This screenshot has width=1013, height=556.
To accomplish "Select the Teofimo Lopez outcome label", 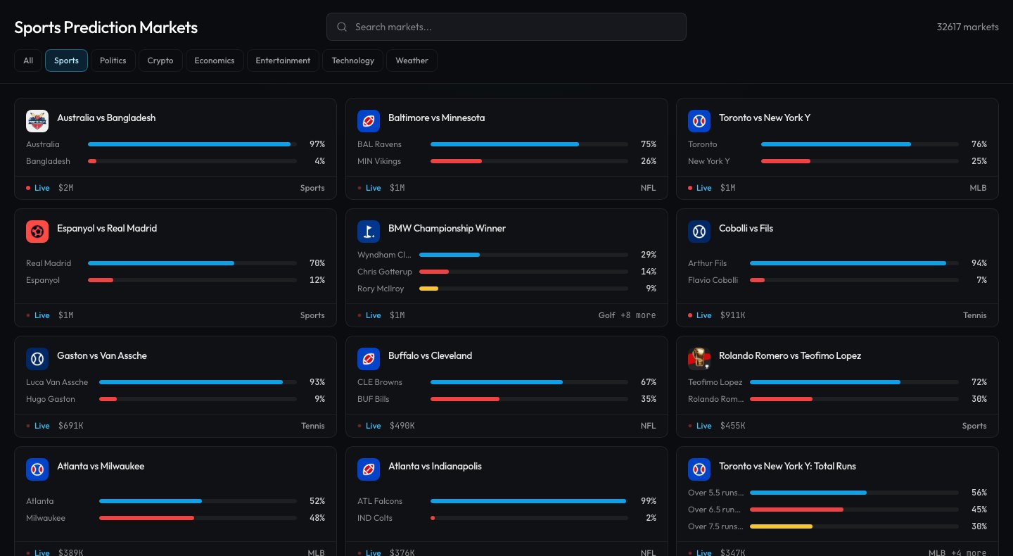I will point(715,382).
